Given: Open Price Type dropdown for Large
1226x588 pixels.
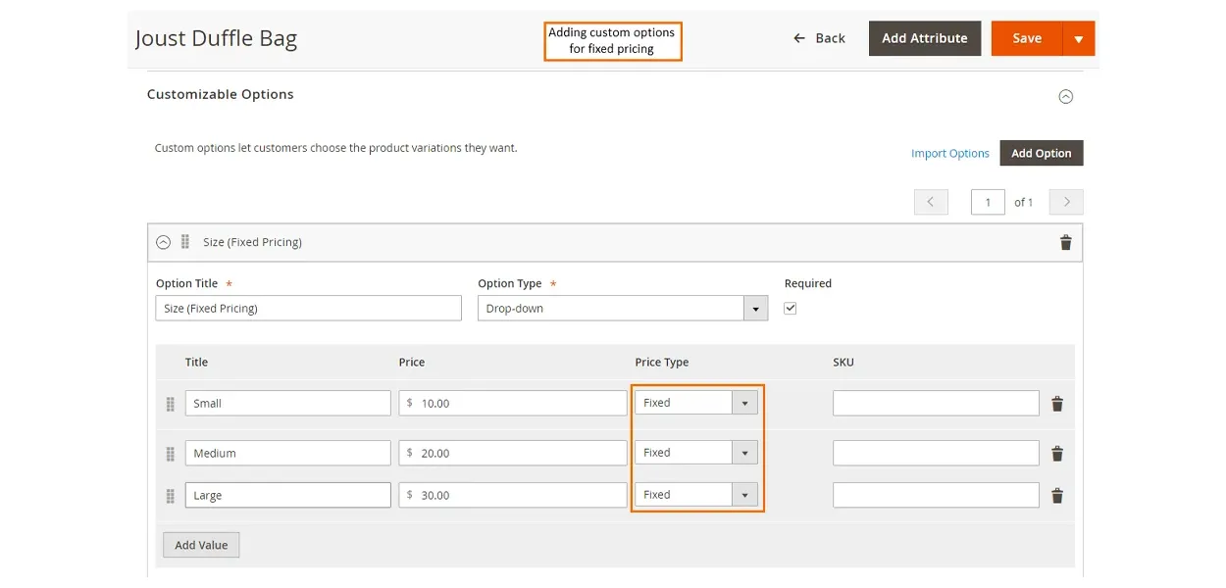Looking at the screenshot, I should [x=695, y=495].
